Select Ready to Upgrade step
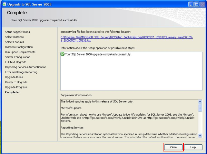 16,82
